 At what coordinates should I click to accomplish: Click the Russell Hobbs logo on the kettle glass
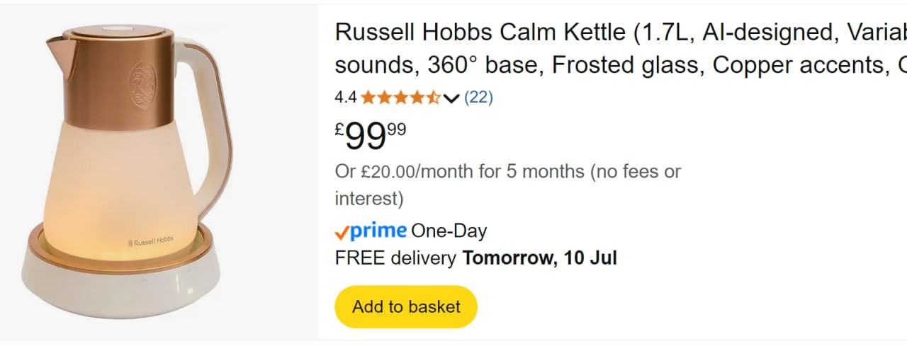coord(150,241)
